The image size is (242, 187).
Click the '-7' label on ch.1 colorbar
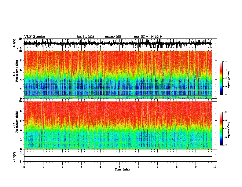225,95
